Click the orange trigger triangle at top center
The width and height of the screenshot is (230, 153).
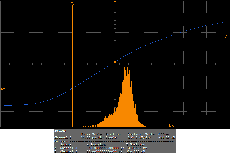click(x=115, y=1)
